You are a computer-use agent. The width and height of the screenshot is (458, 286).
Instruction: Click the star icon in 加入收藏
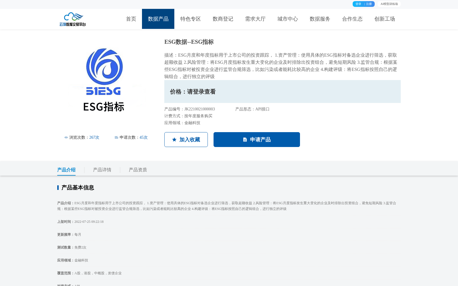[x=174, y=140]
